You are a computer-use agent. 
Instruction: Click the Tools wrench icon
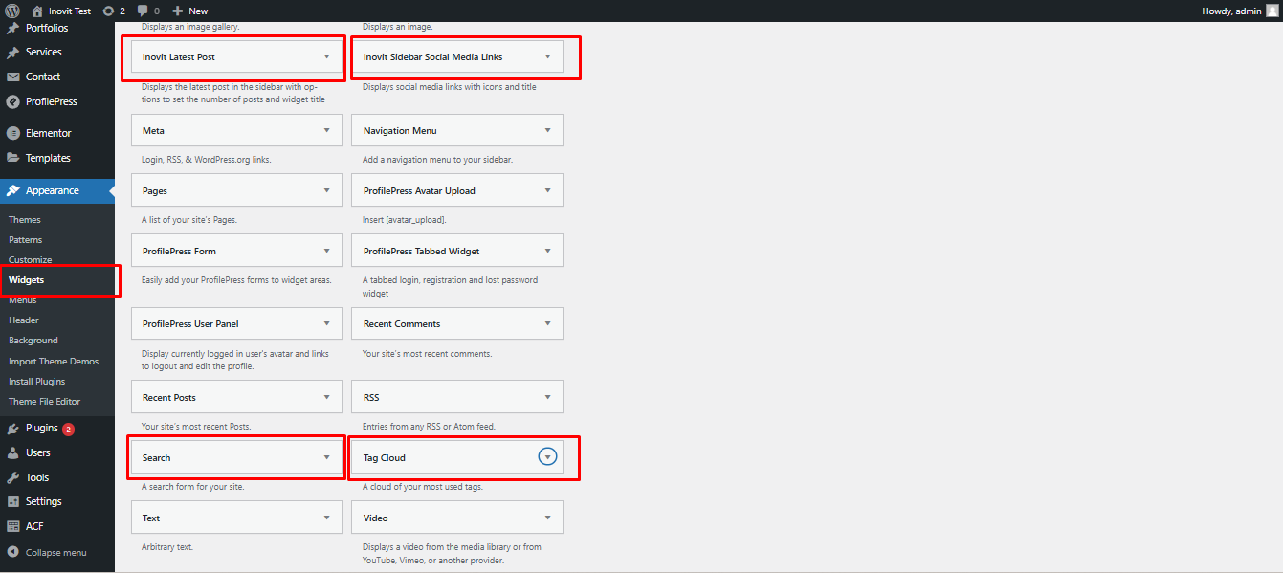[x=13, y=477]
